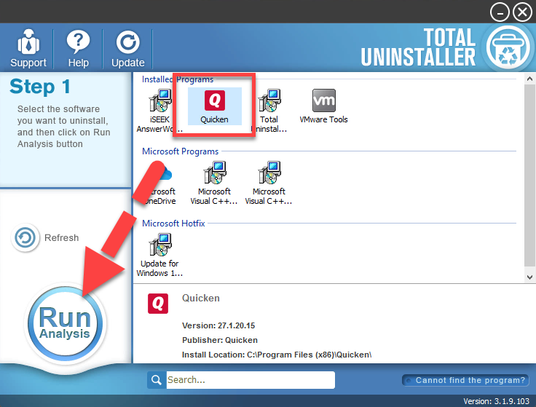The height and width of the screenshot is (407, 536).
Task: Select the Update for Windows hotfix
Action: [x=159, y=256]
